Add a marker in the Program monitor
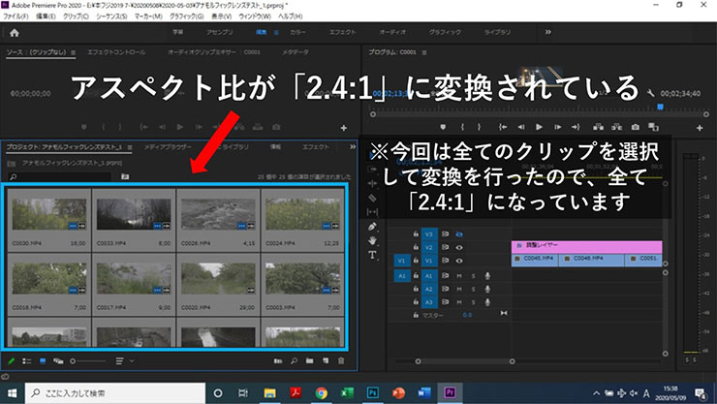The image size is (717, 404). (x=443, y=127)
